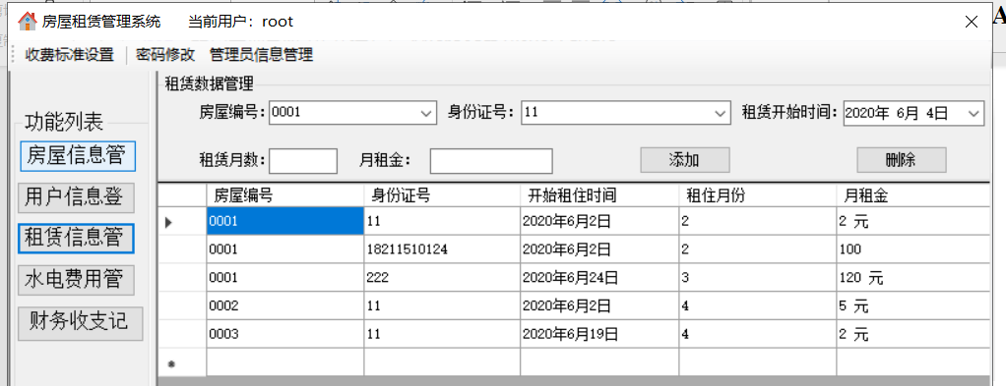
Task: Select cell 100 in 月租金 column
Action: (x=913, y=249)
